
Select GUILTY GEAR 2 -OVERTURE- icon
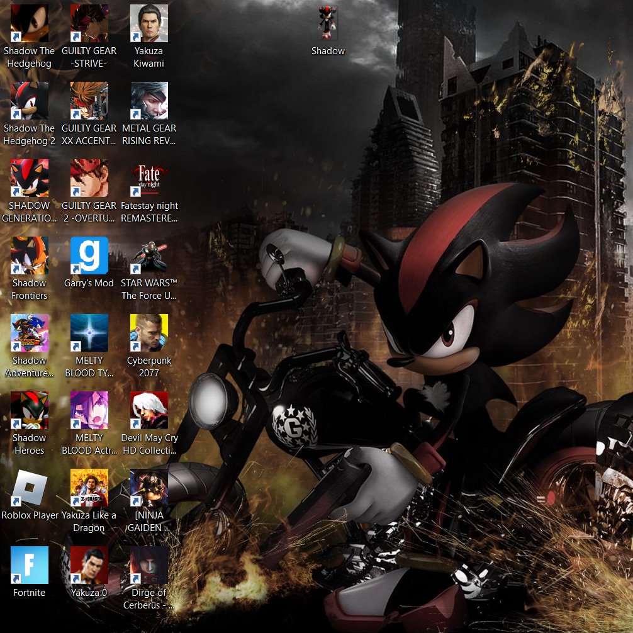89,178
